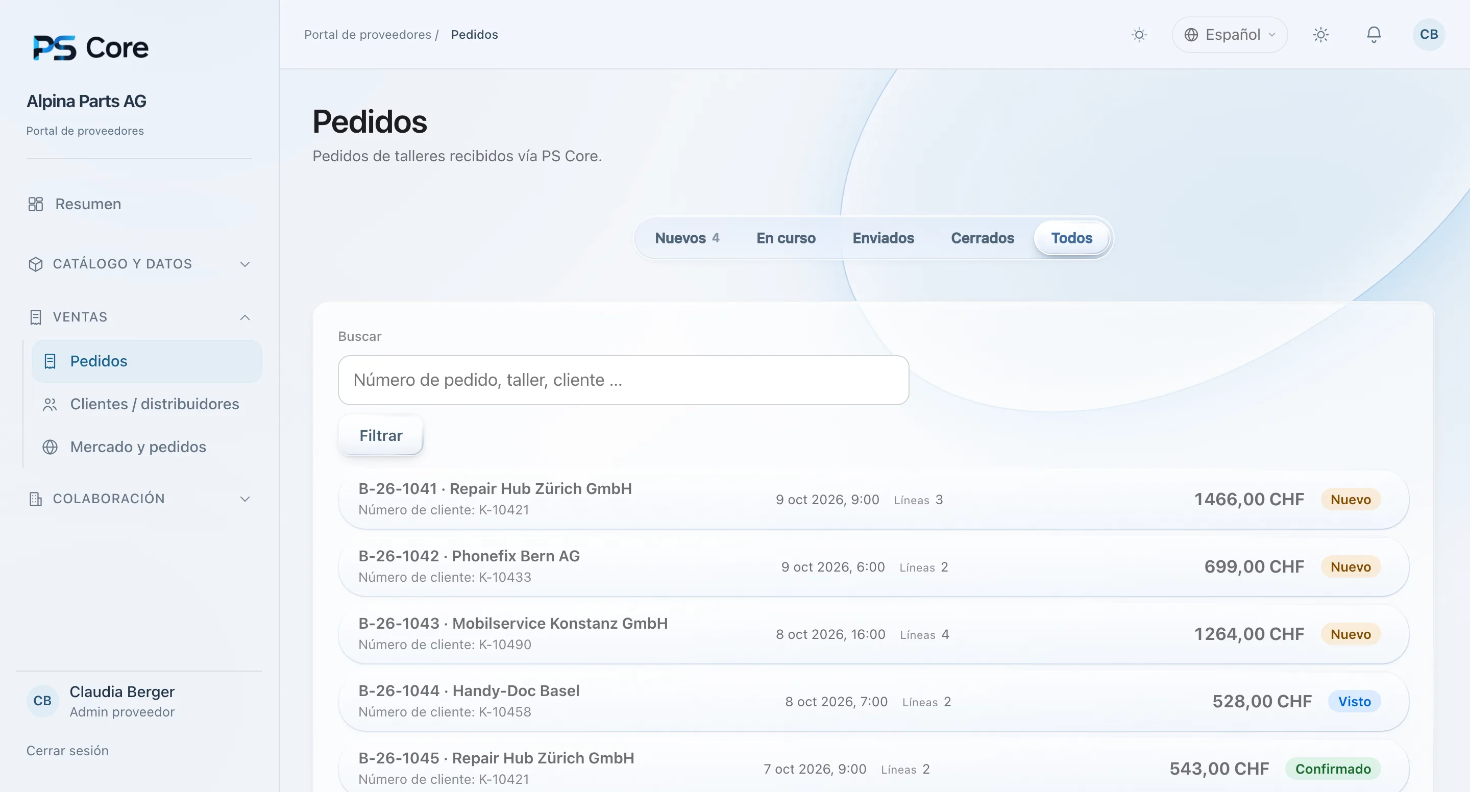The height and width of the screenshot is (792, 1470).
Task: Click the Colaboración building icon
Action: point(35,499)
